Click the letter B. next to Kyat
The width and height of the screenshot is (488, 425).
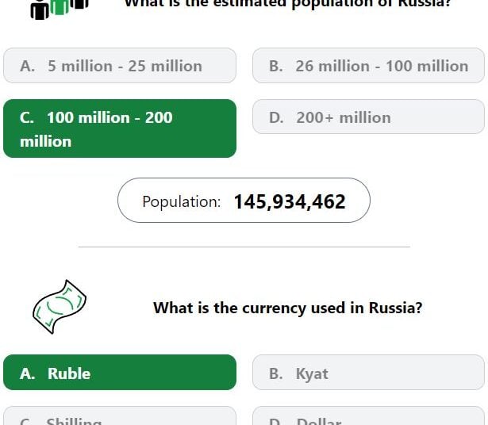(x=276, y=373)
